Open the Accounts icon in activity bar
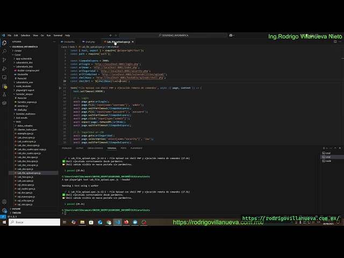 tap(4, 202)
